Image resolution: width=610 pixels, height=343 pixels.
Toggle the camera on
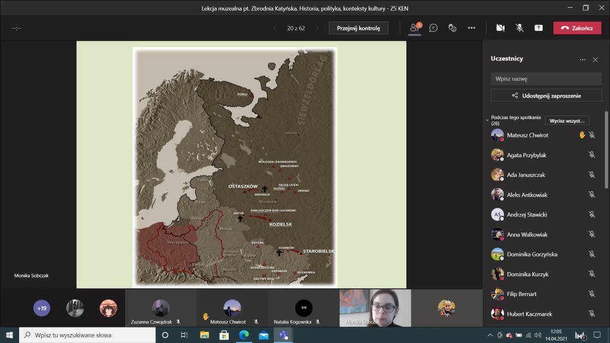[500, 27]
